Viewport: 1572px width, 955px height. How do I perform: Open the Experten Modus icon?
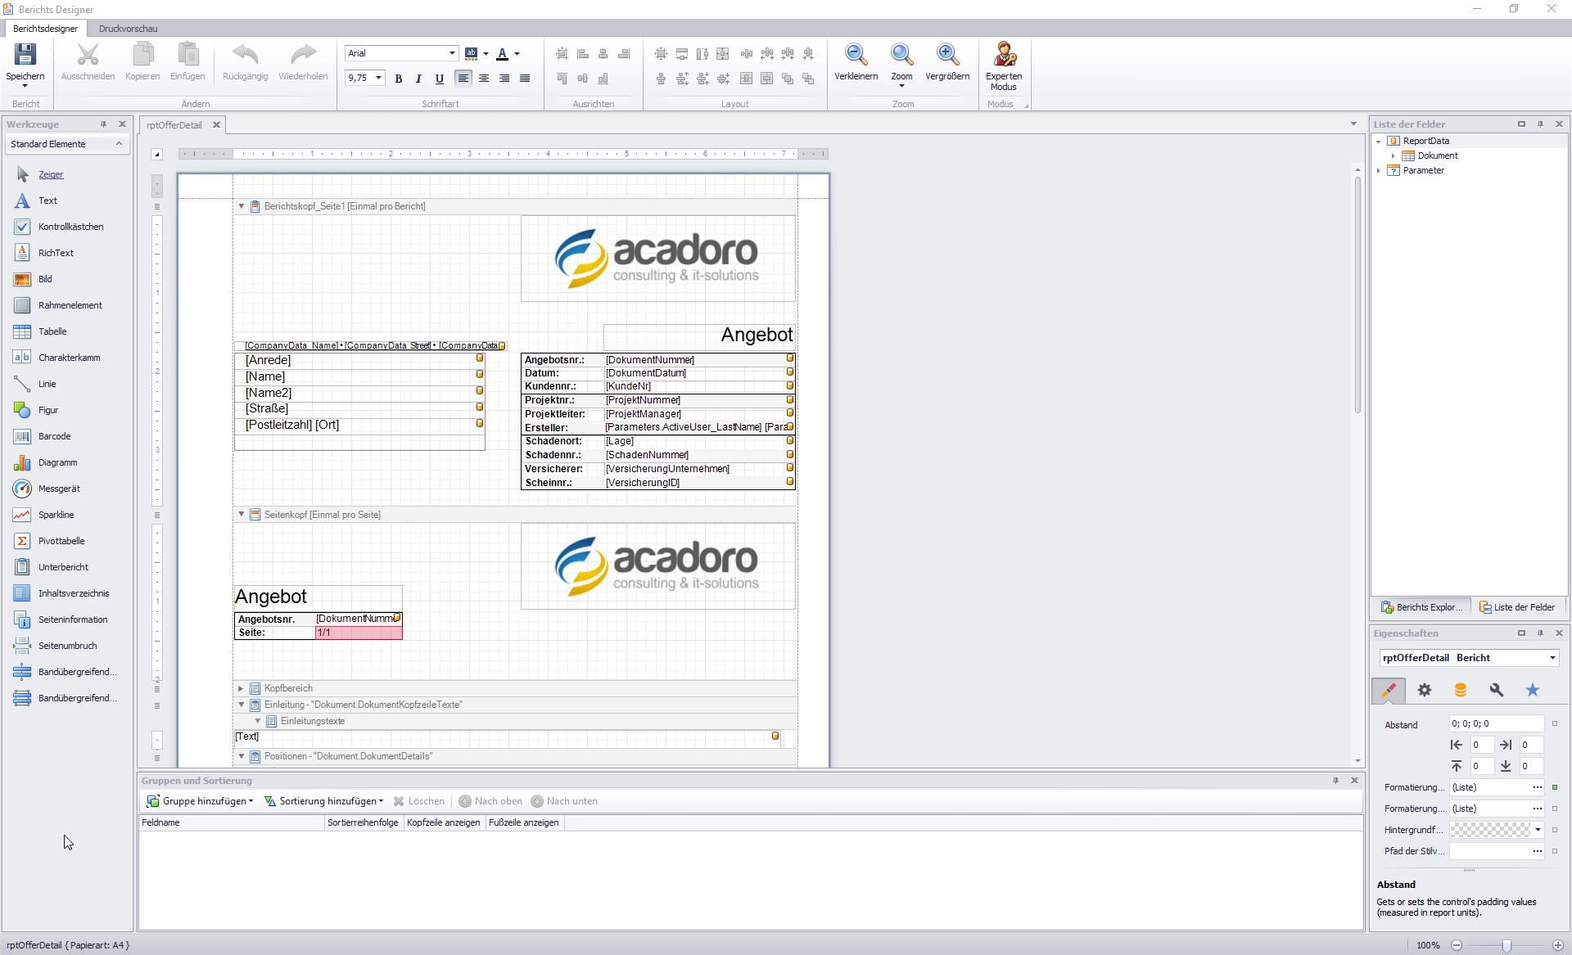pyautogui.click(x=1004, y=55)
